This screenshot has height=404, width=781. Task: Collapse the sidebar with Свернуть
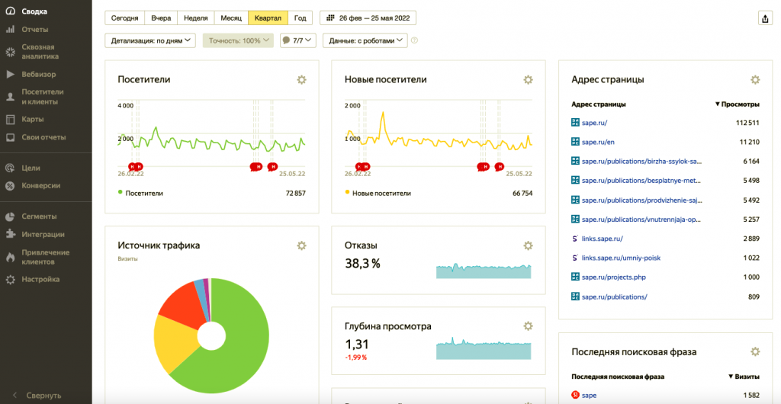37,396
